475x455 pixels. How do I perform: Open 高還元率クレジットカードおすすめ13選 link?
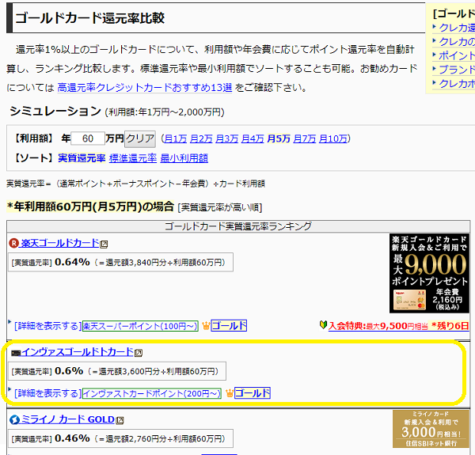coord(145,88)
